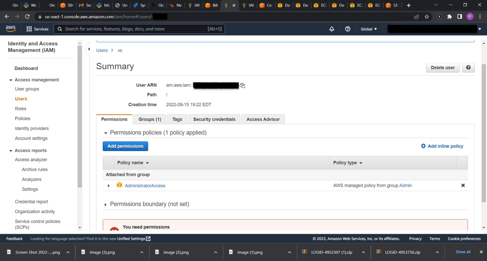This screenshot has height=261, width=487.
Task: Open Identity providers in sidebar
Action: [32, 129]
